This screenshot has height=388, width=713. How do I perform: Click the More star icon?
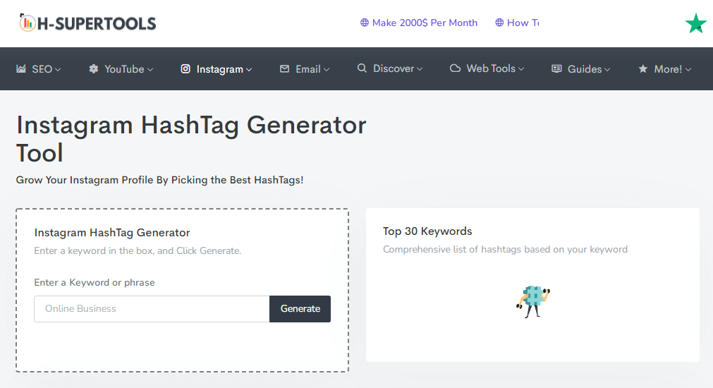coord(642,69)
